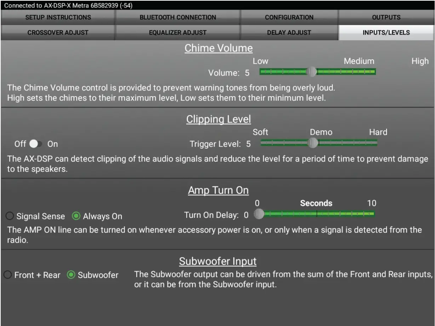The height and width of the screenshot is (326, 435).
Task: Click the Turn On Delay slider handle
Action: pos(259,214)
